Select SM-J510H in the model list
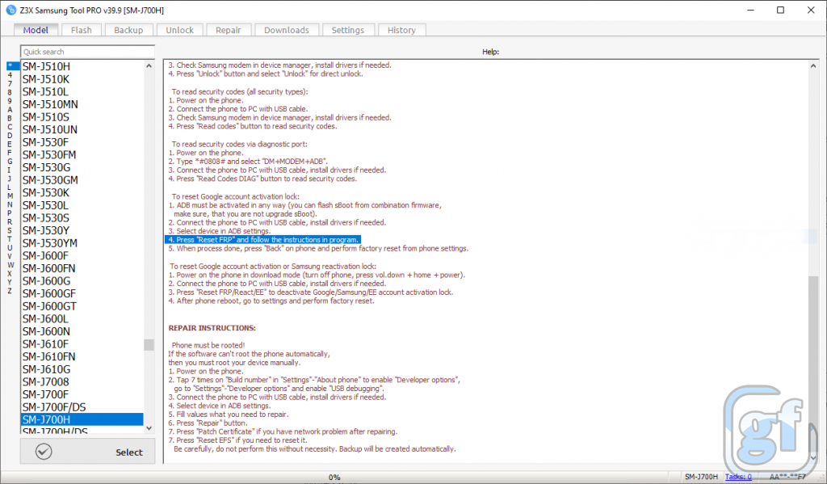Image resolution: width=827 pixels, height=484 pixels. 82,66
